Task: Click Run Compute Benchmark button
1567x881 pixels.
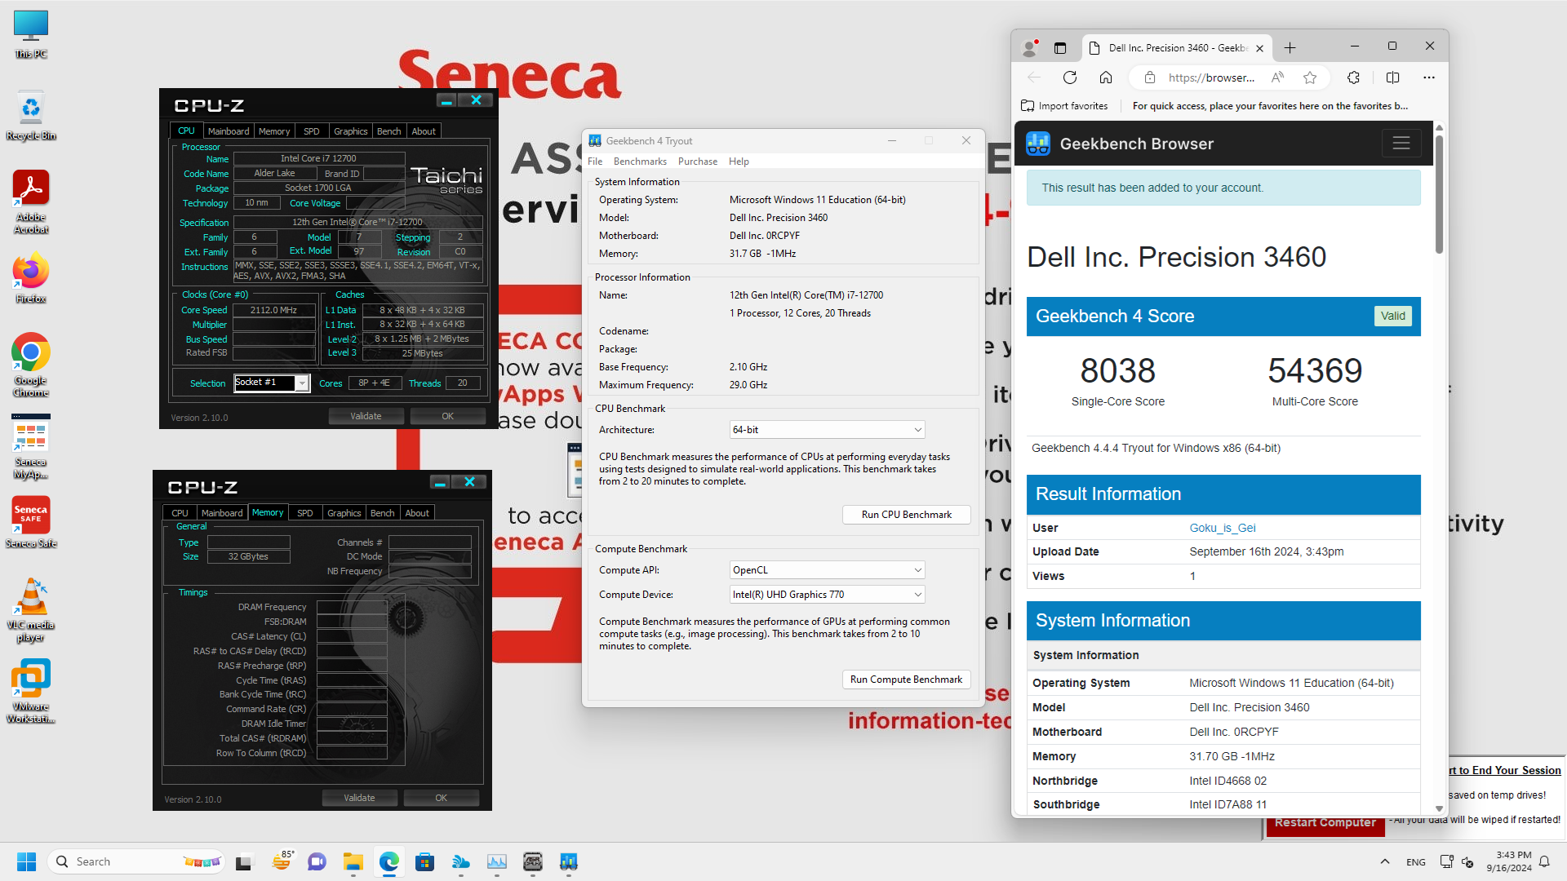Action: [906, 680]
